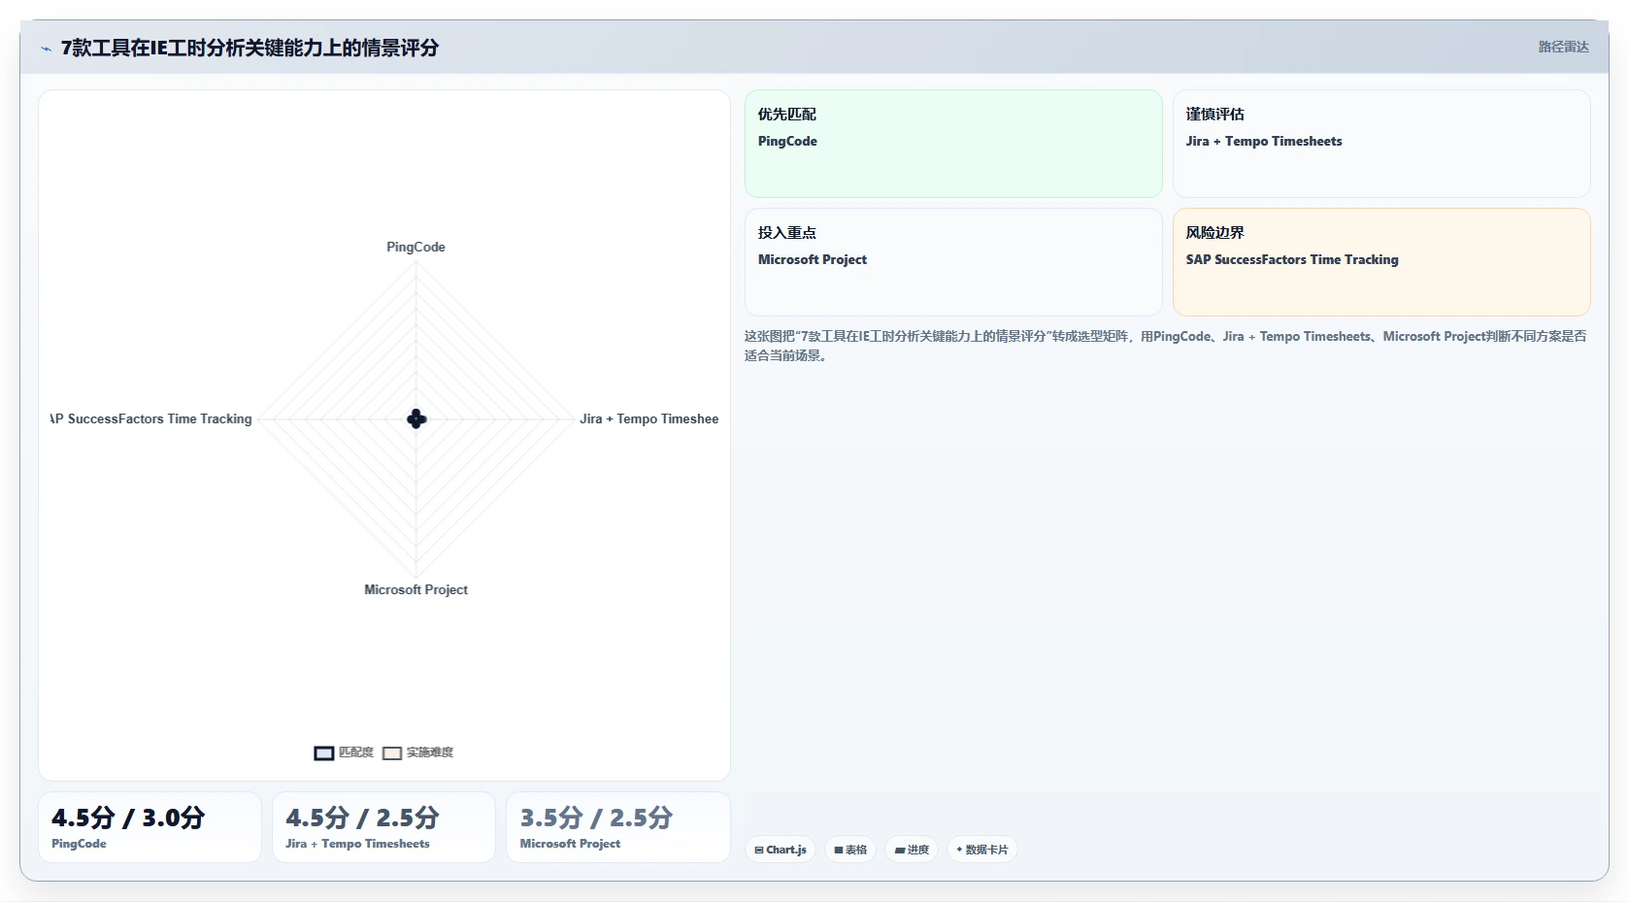This screenshot has height=902, width=1629.
Task: Click the 数据卡片 tag chip
Action: [981, 850]
